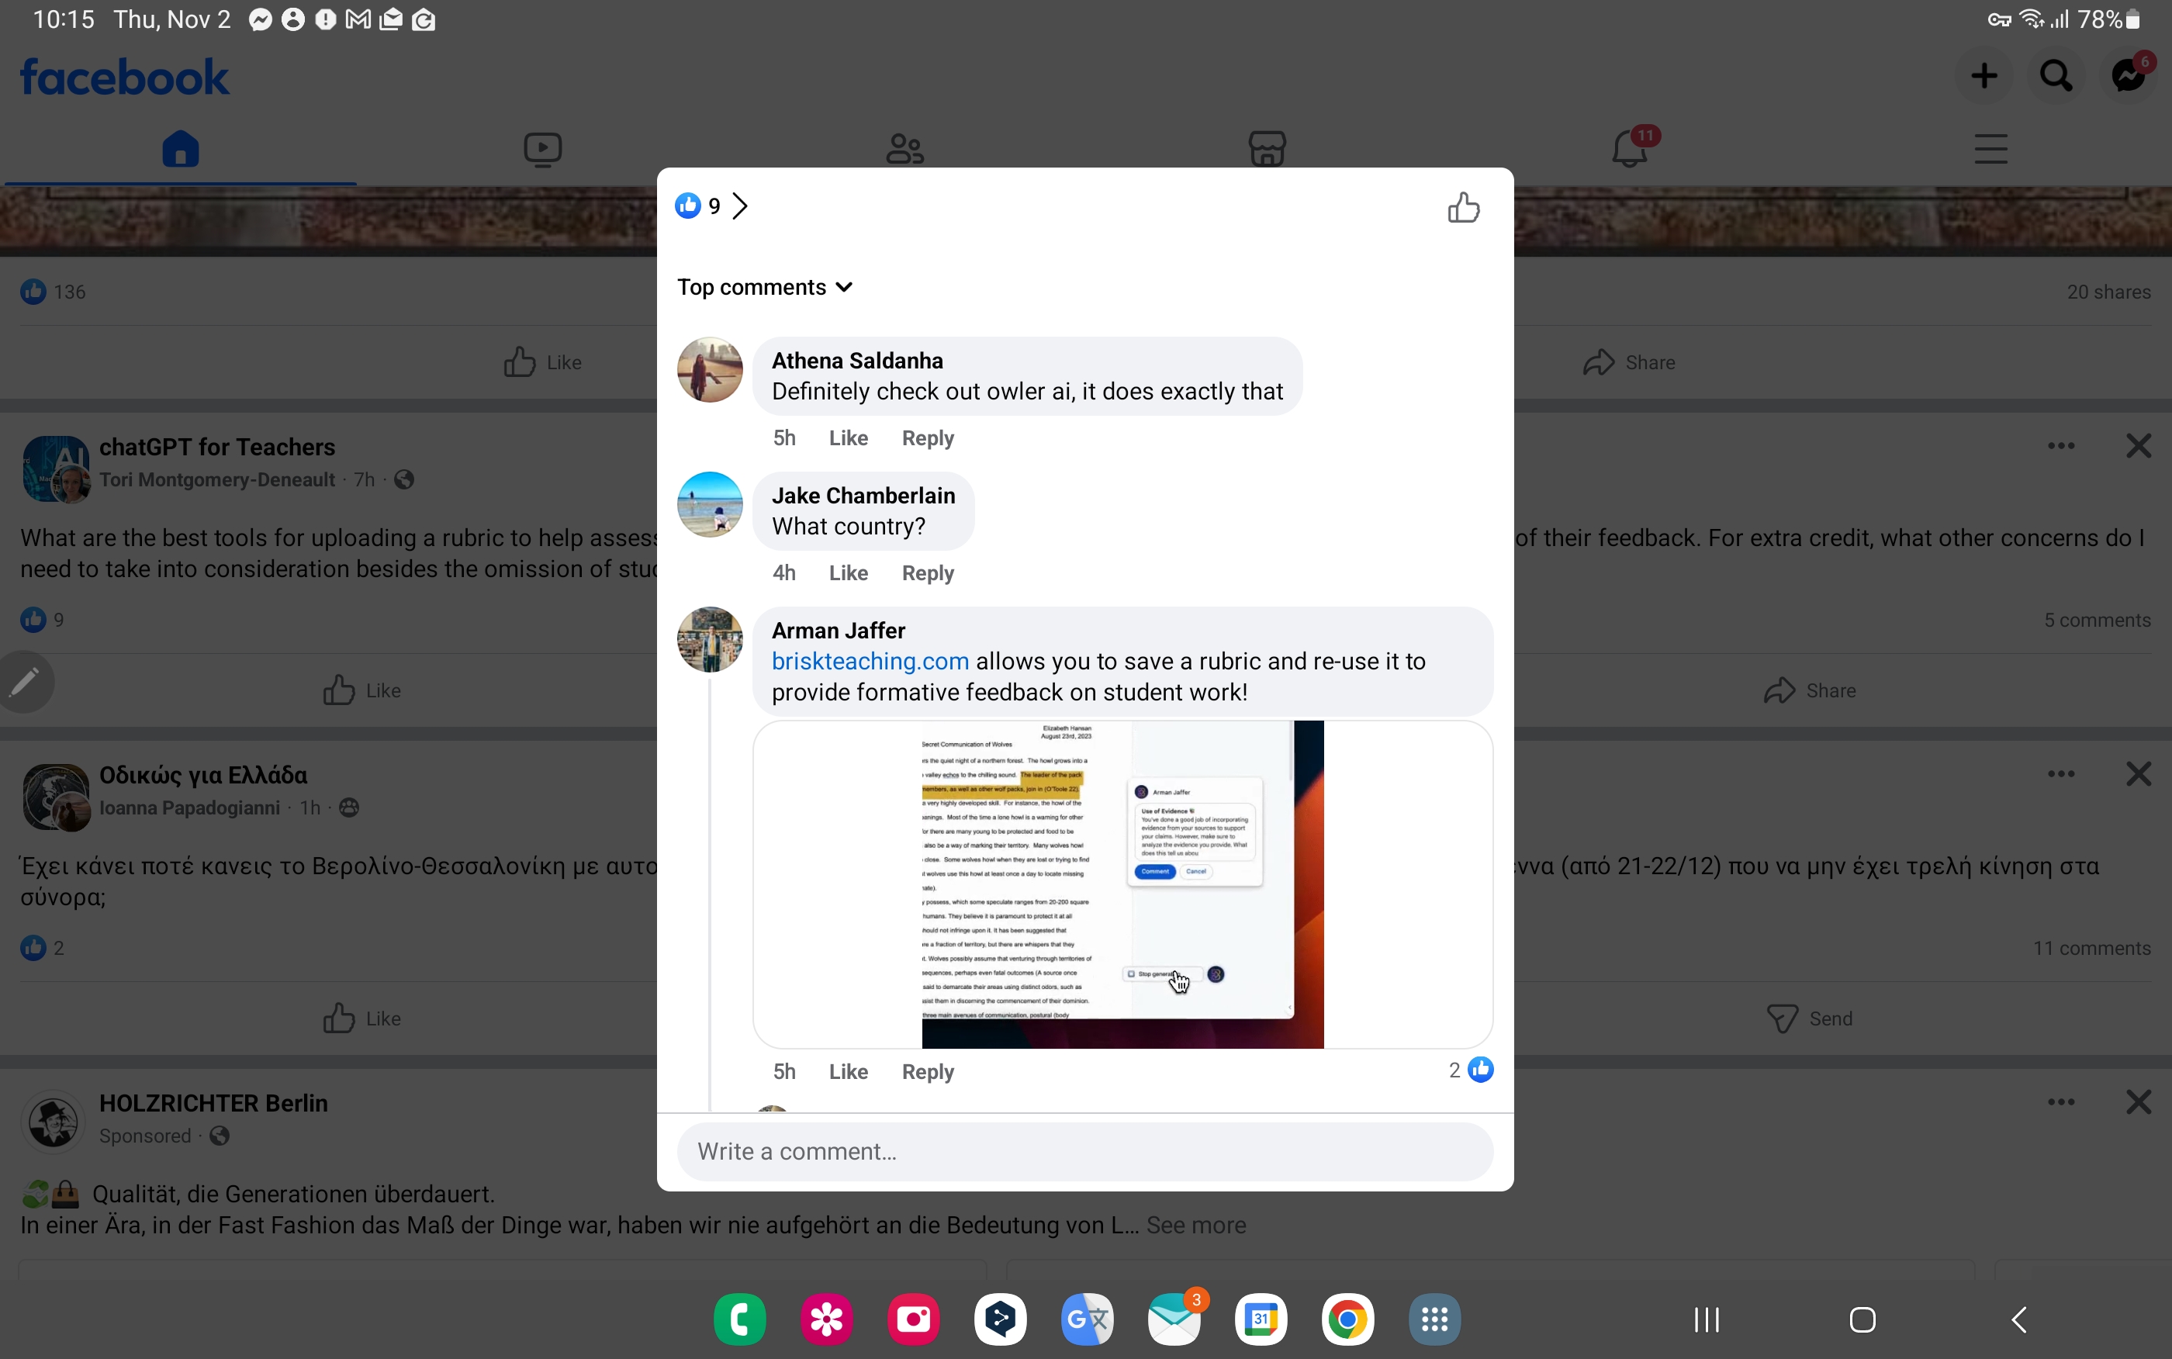Open the briskteaching.com link

tap(870, 662)
